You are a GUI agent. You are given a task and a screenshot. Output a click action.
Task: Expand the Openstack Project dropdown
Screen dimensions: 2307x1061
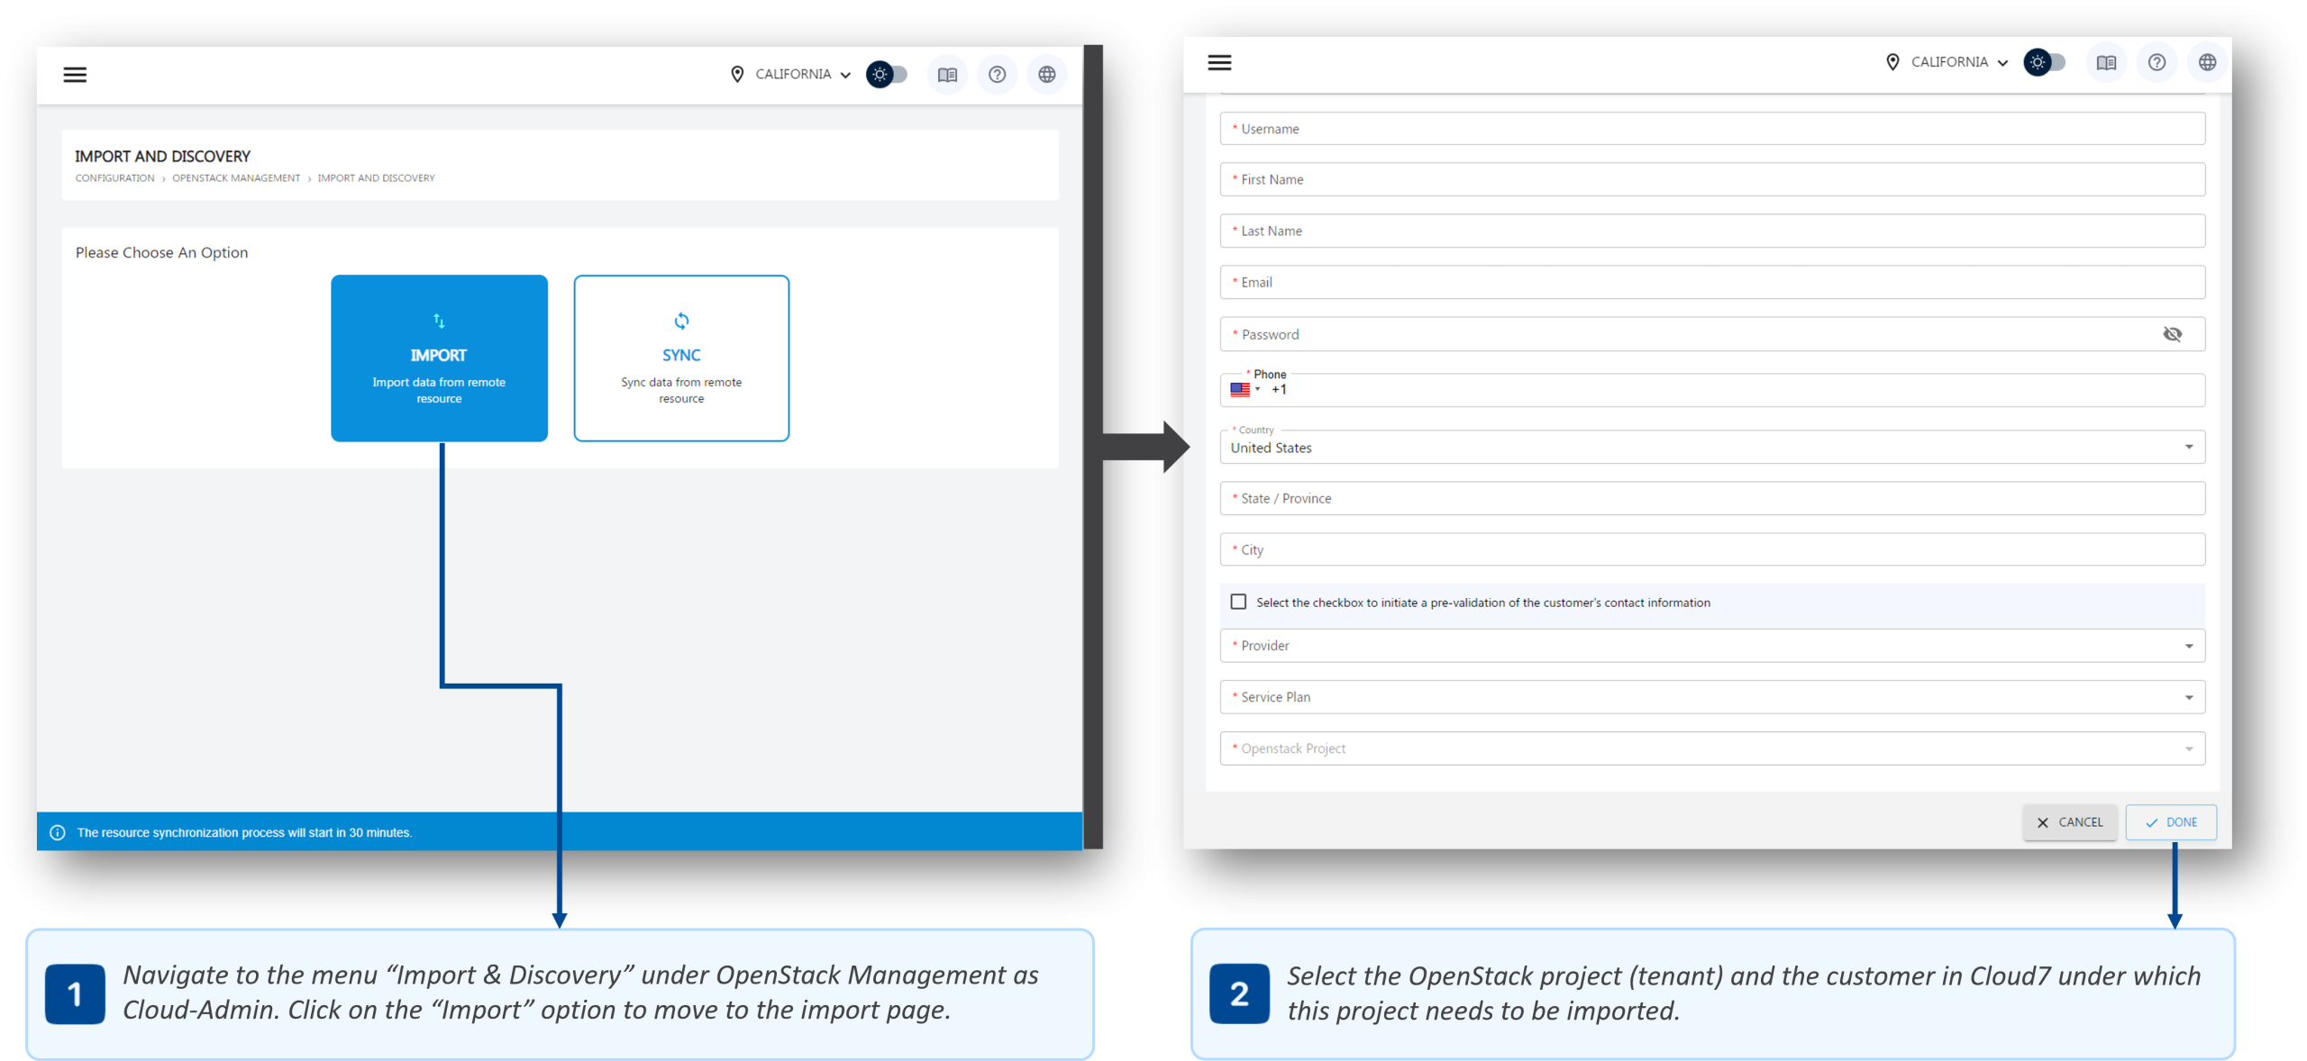pyautogui.click(x=2187, y=748)
